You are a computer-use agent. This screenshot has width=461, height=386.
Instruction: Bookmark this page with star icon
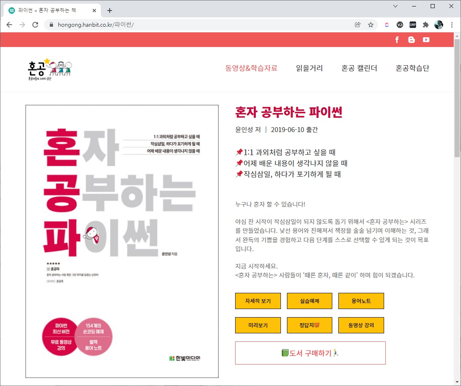pyautogui.click(x=371, y=25)
